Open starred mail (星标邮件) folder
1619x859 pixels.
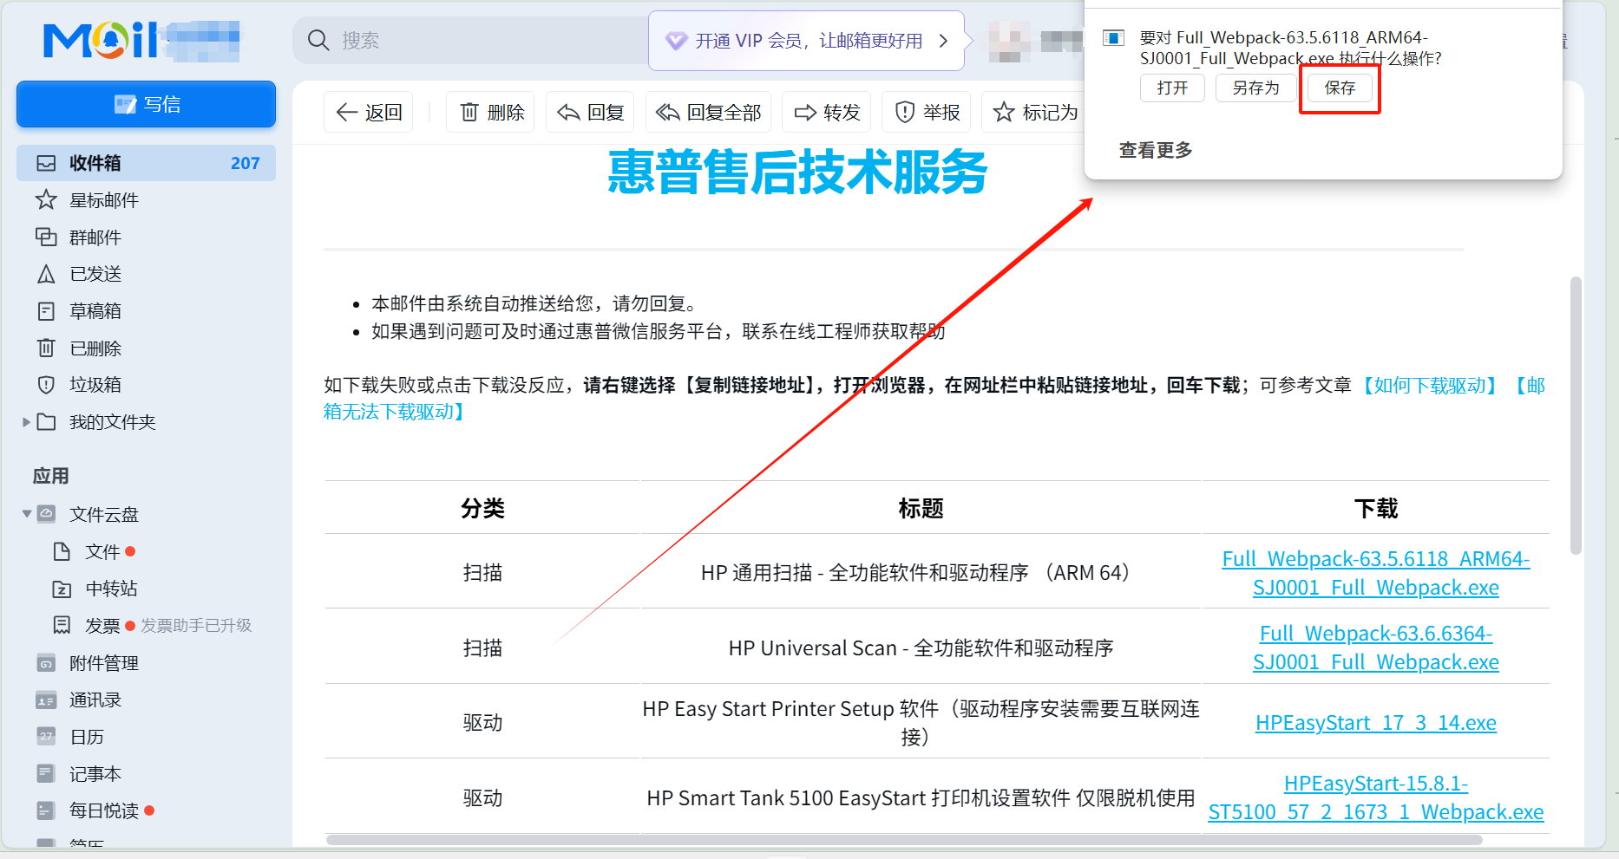click(x=103, y=200)
